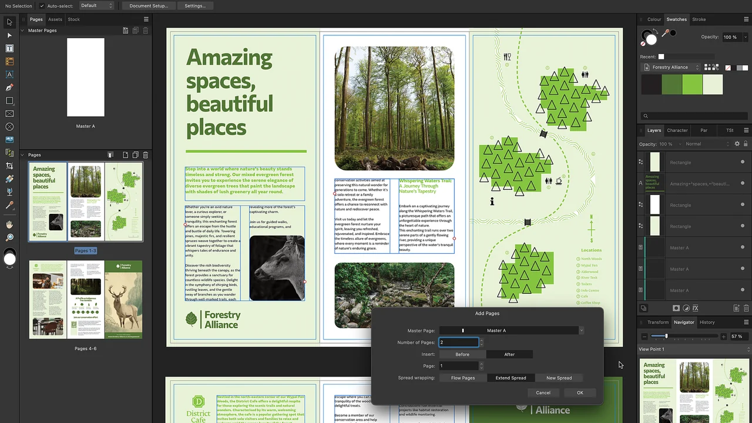Switch to the Transform tab
Viewport: 752px width, 423px height.
point(658,322)
